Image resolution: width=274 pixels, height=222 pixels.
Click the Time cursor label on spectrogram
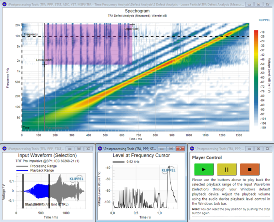[x=26, y=127]
